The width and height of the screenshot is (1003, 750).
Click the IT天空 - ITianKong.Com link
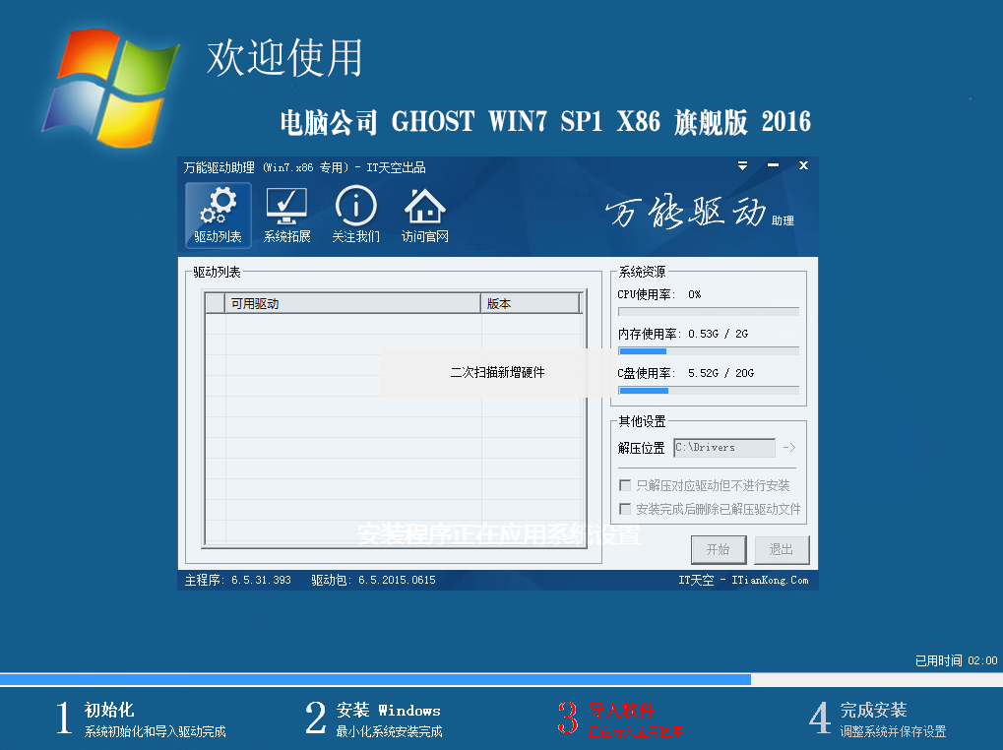tap(743, 580)
